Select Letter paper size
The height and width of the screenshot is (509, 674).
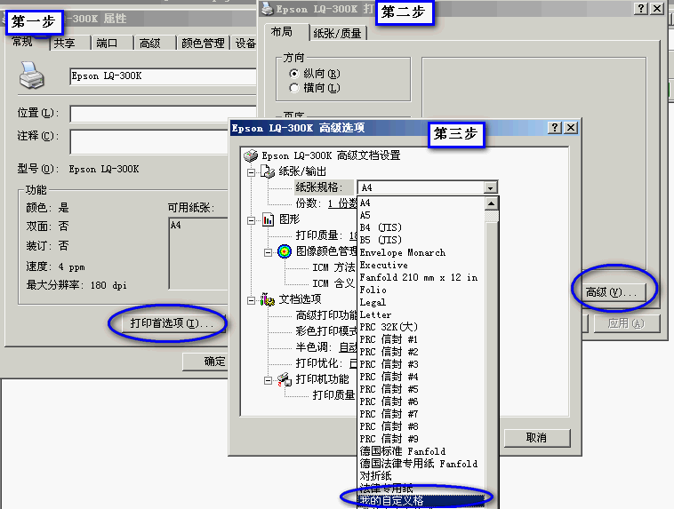421,314
